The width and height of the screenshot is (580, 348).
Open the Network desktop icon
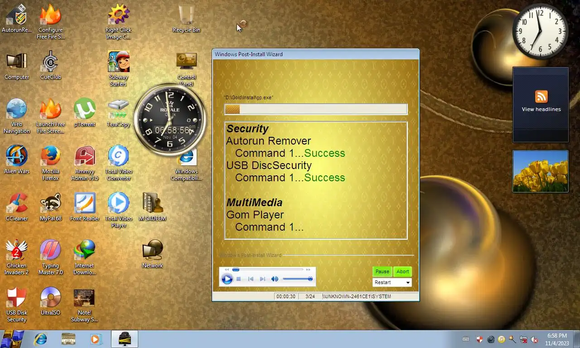click(152, 255)
